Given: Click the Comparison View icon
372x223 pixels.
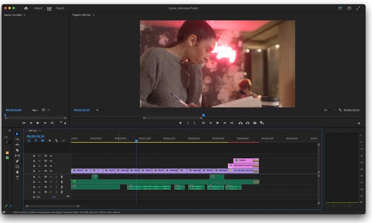Looking at the screenshot, I should (x=262, y=123).
